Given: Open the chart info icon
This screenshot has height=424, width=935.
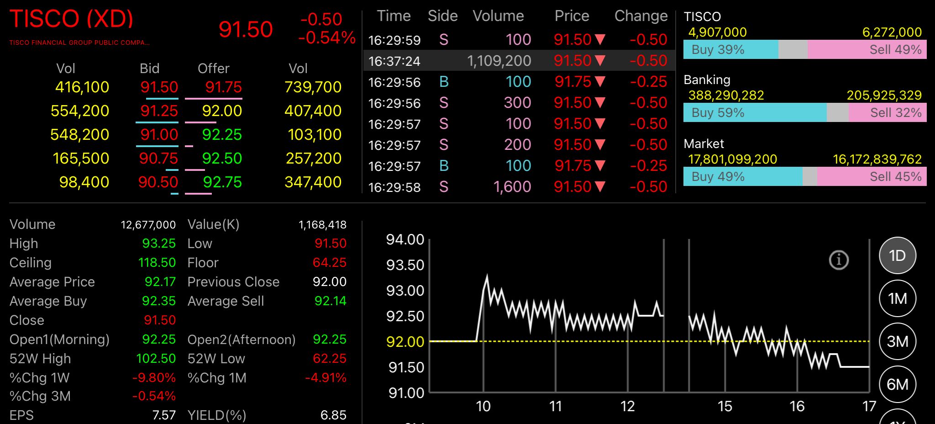Looking at the screenshot, I should coord(839,260).
